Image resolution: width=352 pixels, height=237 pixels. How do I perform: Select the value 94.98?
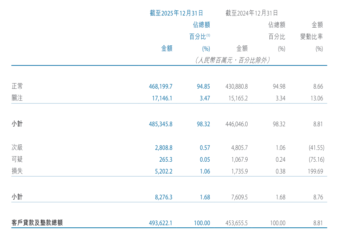279,86
